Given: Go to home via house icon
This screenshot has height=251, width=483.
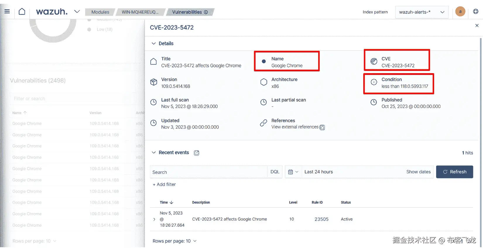Looking at the screenshot, I should [x=22, y=11].
